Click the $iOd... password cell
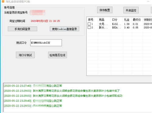152x113 pixels. click(116, 24)
